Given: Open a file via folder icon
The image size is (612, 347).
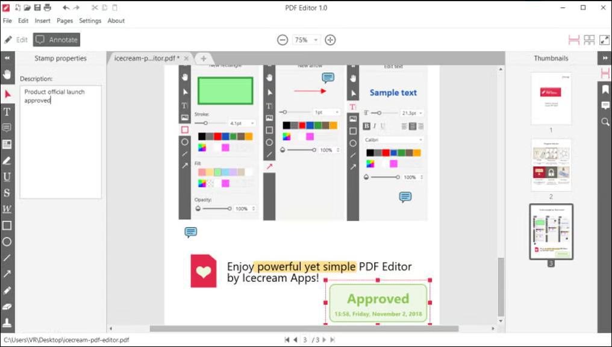Looking at the screenshot, I should point(27,7).
